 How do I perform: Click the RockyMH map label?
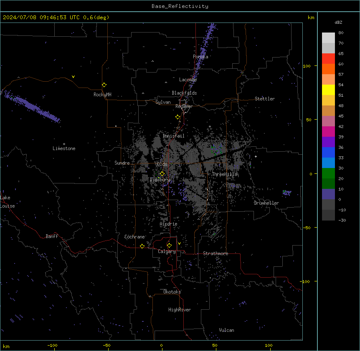(x=102, y=95)
